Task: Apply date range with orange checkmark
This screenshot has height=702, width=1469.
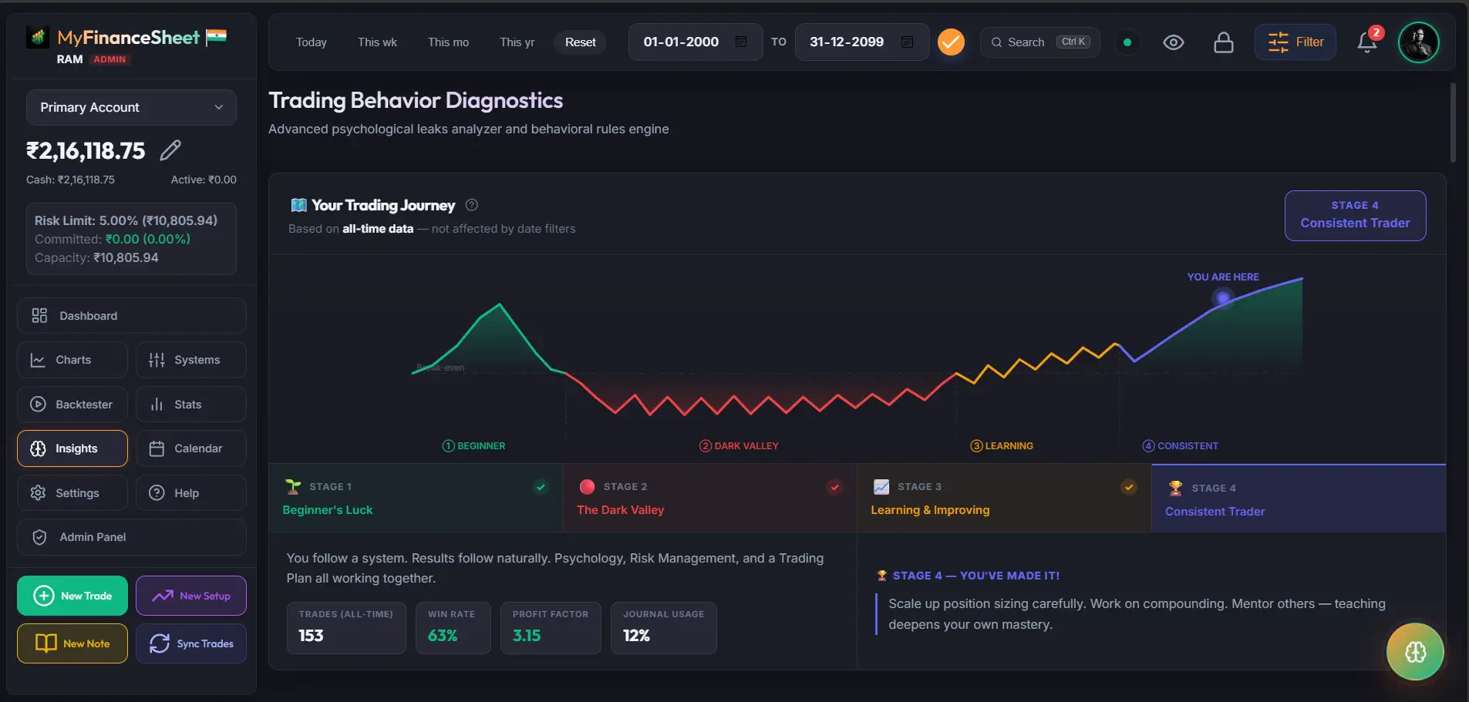Action: pyautogui.click(x=951, y=42)
